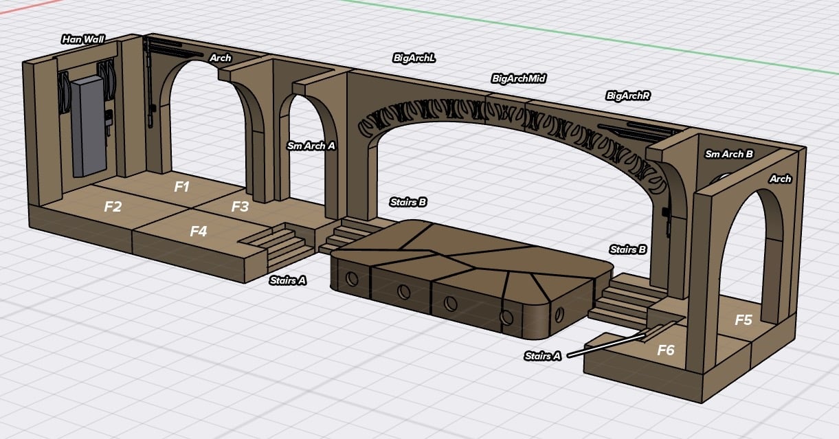Click the left Stairs A label
Viewport: 839px width, 439px height.
[289, 280]
